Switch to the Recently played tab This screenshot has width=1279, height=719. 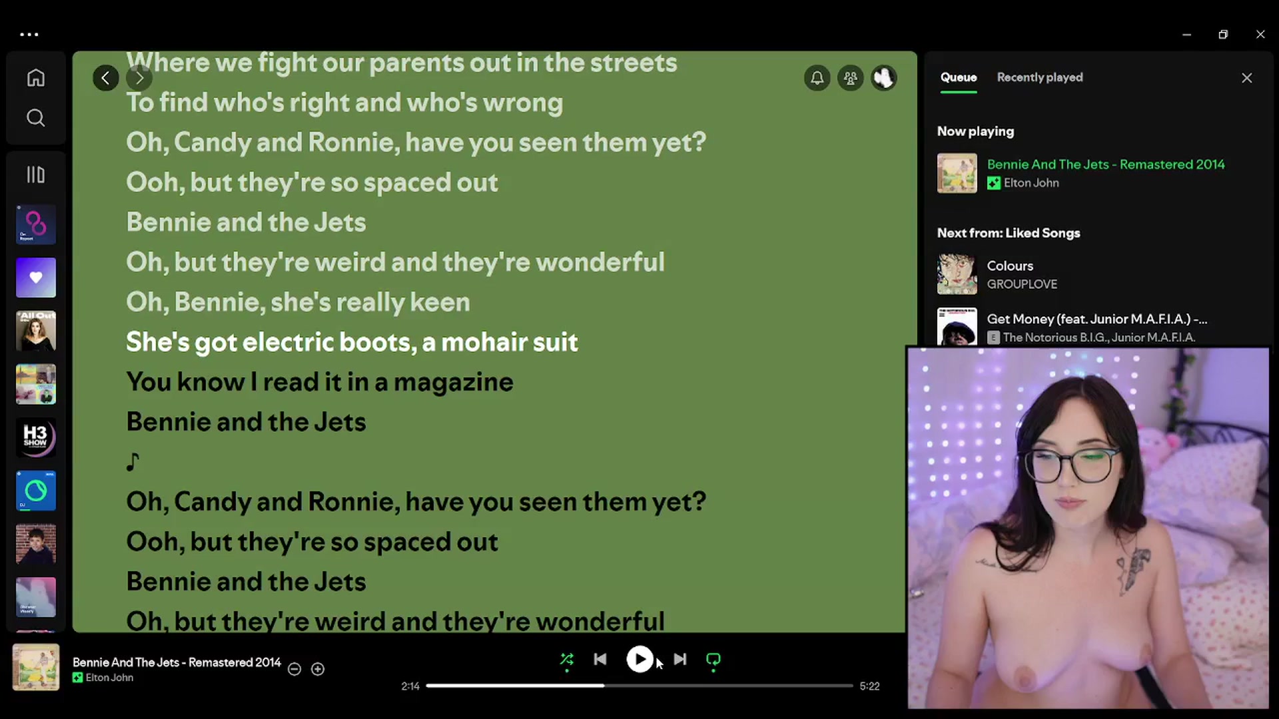pyautogui.click(x=1040, y=77)
